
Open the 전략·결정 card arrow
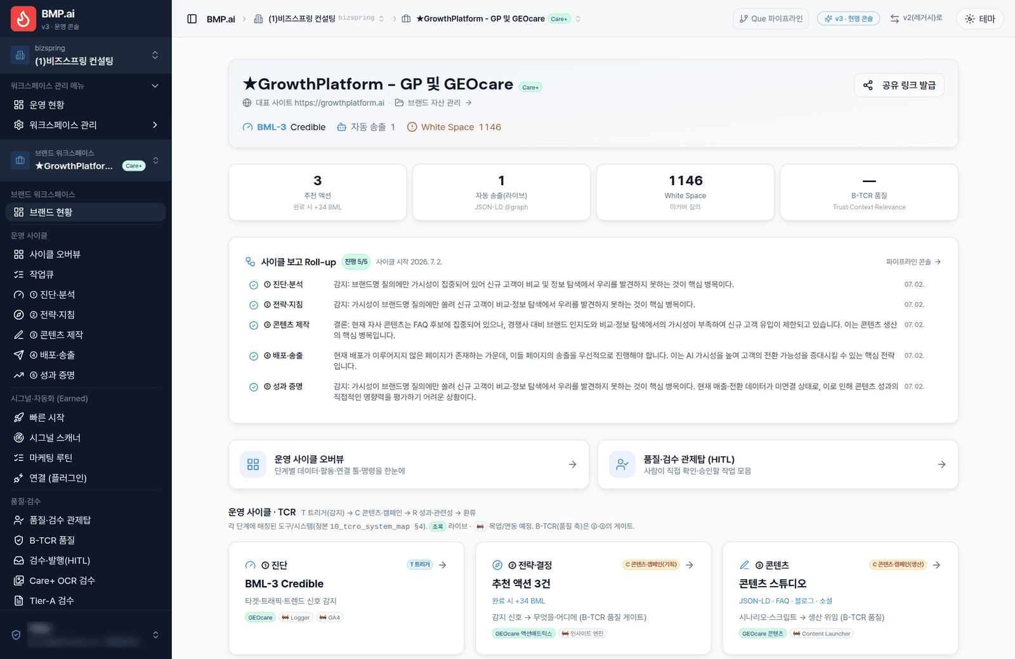(690, 565)
